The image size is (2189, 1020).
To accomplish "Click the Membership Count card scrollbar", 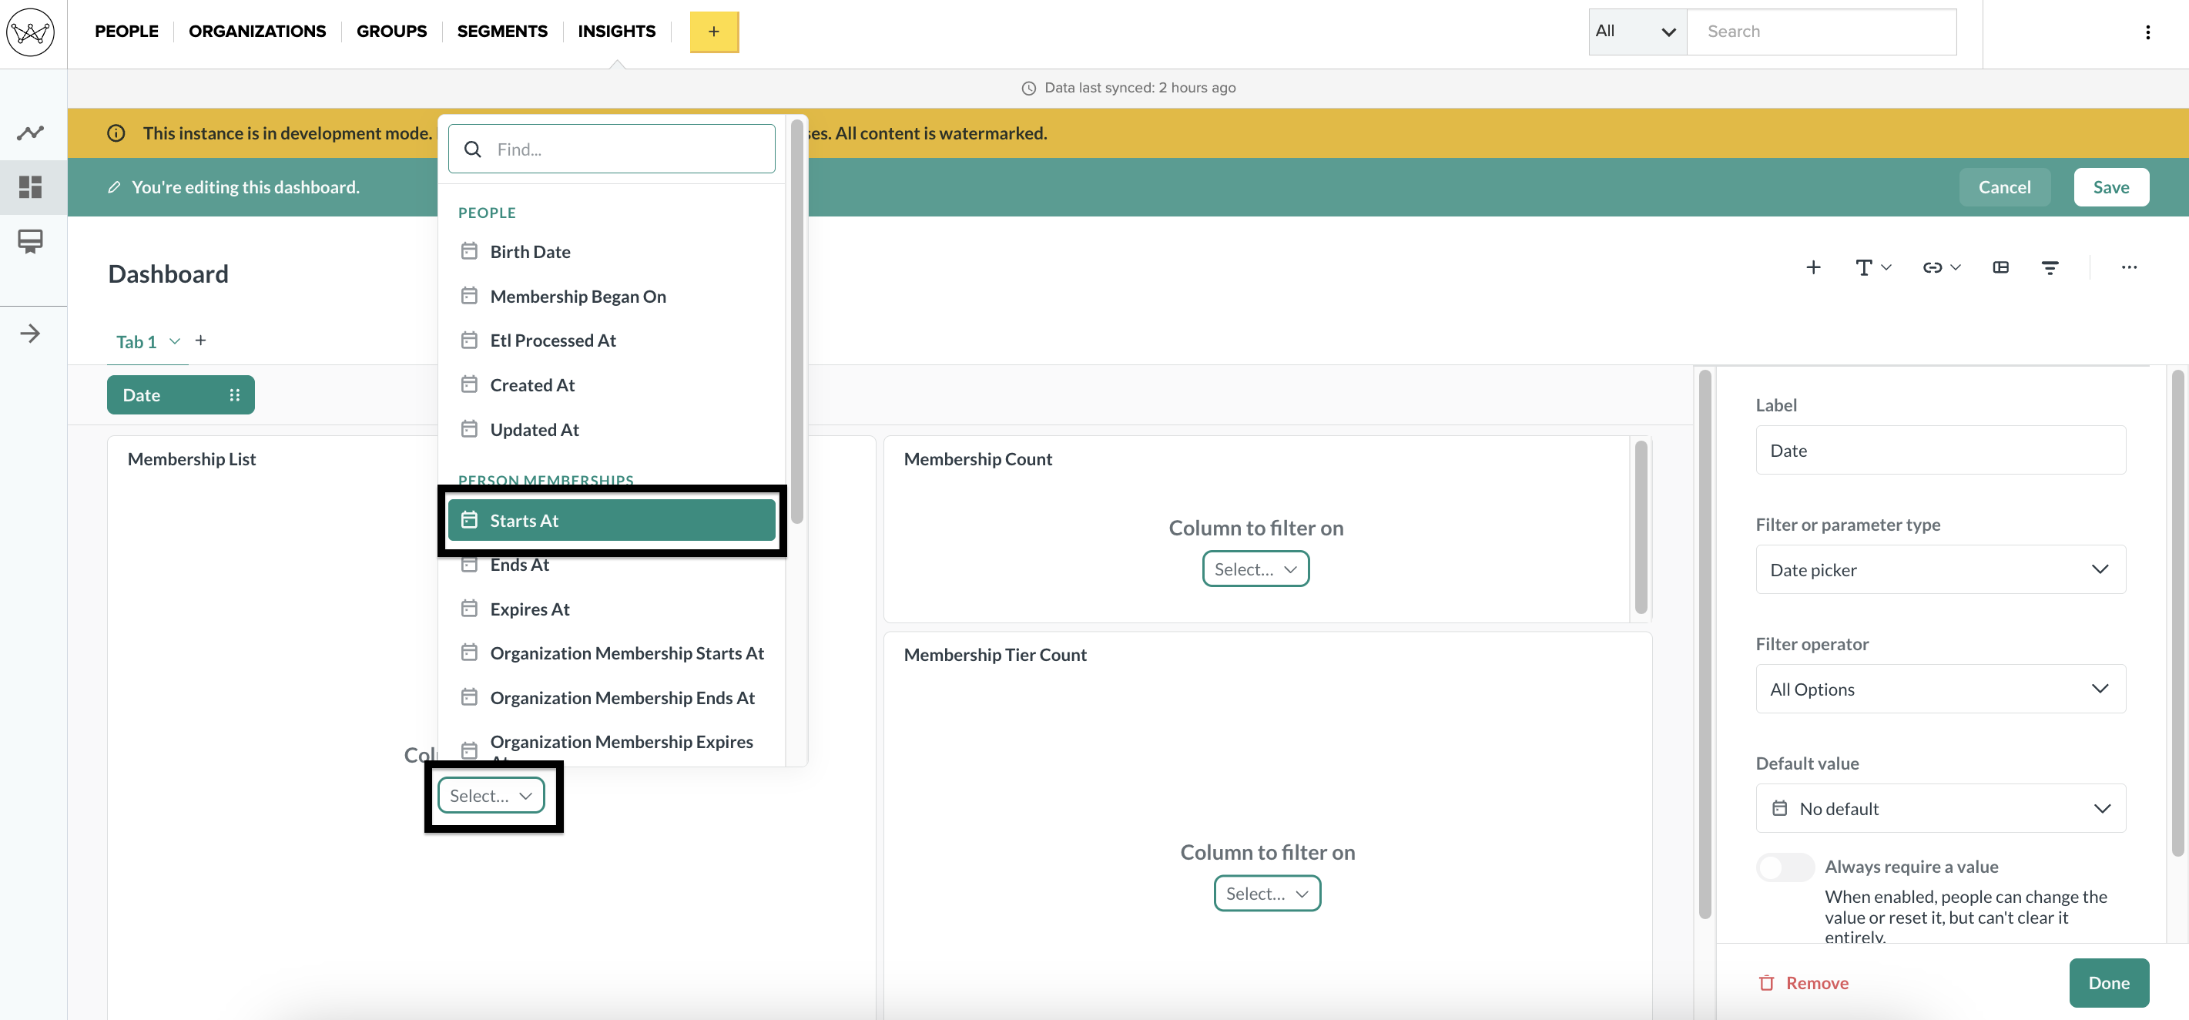I will 1640,527.
